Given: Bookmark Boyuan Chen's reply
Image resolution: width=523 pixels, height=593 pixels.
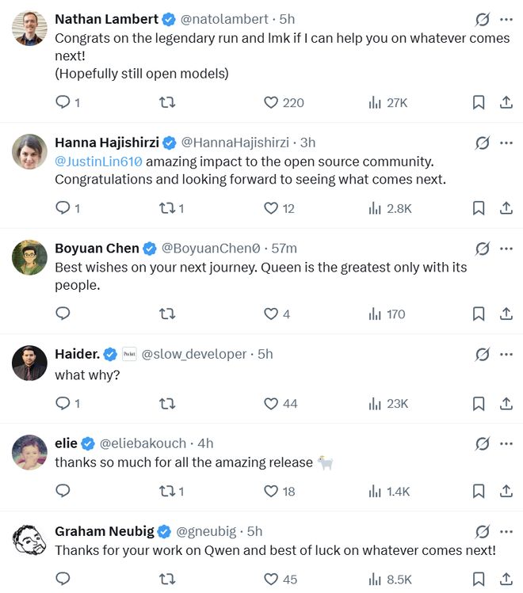Looking at the screenshot, I should pos(479,314).
